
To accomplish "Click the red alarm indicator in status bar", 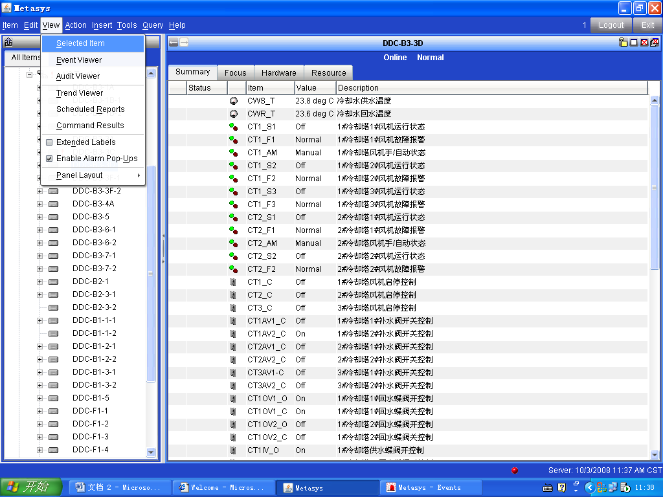I will coord(515,470).
